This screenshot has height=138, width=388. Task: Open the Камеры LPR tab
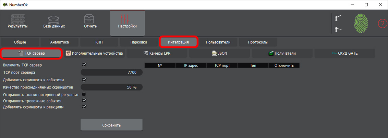click(x=157, y=53)
